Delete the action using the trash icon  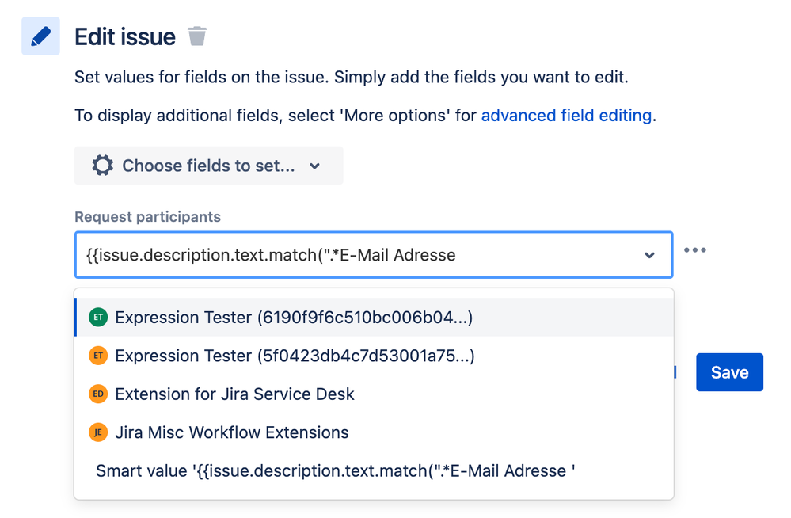click(197, 36)
